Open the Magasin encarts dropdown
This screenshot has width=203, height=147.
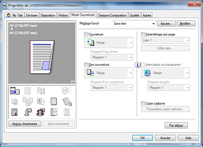click(x=168, y=88)
